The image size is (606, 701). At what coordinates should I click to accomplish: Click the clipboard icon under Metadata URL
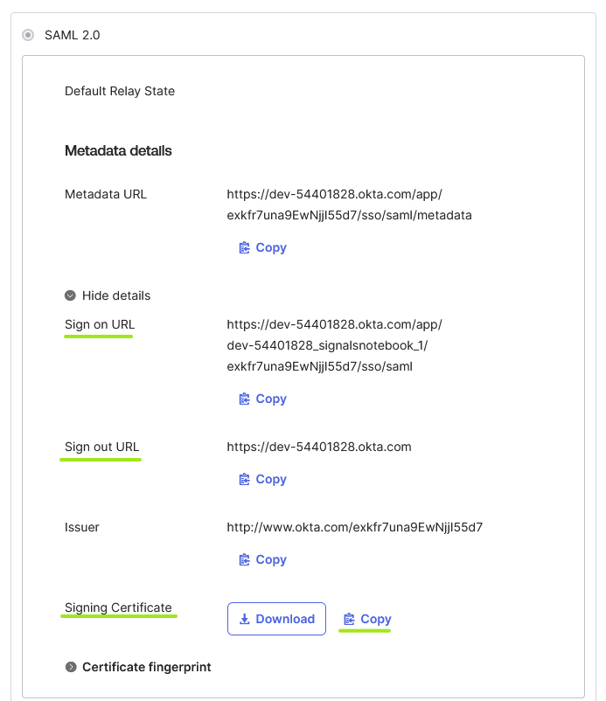coord(244,247)
